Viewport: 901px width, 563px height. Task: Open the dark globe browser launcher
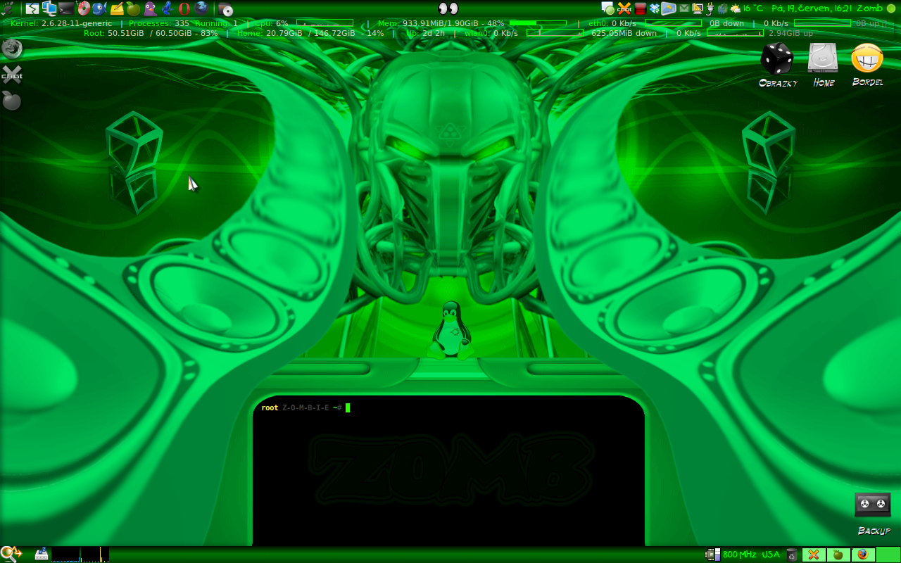coord(201,8)
